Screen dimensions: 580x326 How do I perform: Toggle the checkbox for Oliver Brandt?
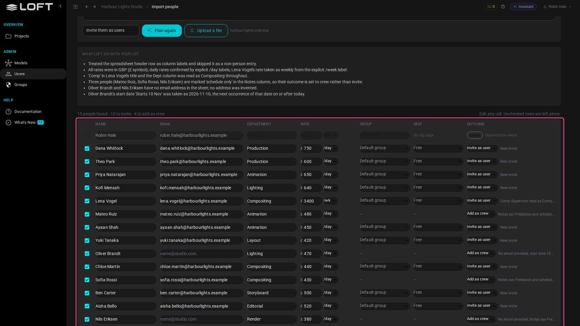87,254
